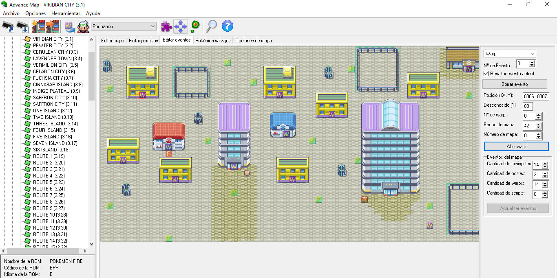The image size is (557, 278).
Task: Click the new map icon with star
Action: pyautogui.click(x=38, y=26)
